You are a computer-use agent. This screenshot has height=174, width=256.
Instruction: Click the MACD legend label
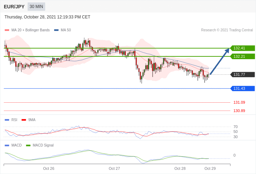tap(17, 145)
